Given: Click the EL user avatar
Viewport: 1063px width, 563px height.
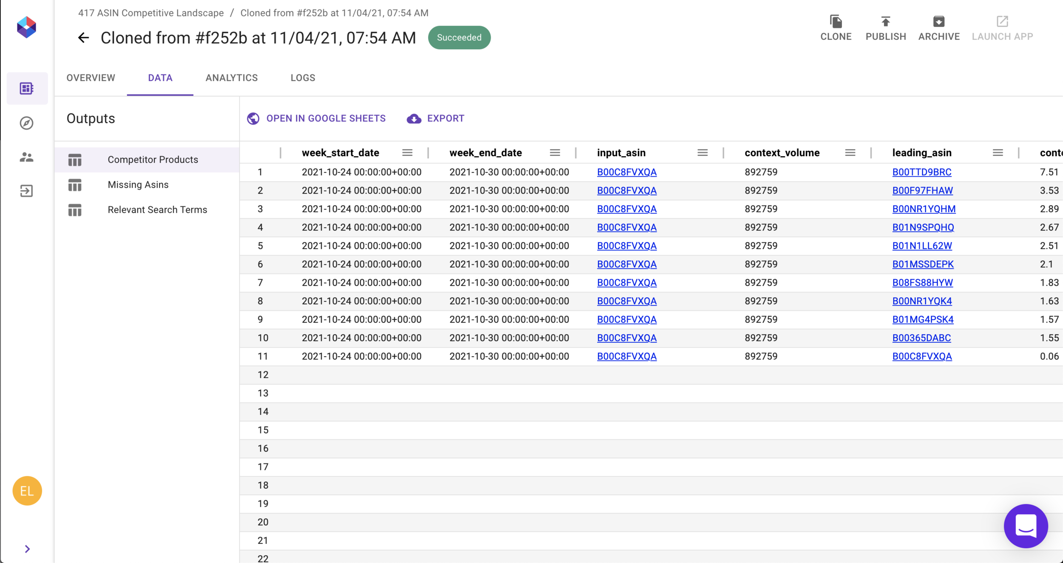Looking at the screenshot, I should point(27,490).
